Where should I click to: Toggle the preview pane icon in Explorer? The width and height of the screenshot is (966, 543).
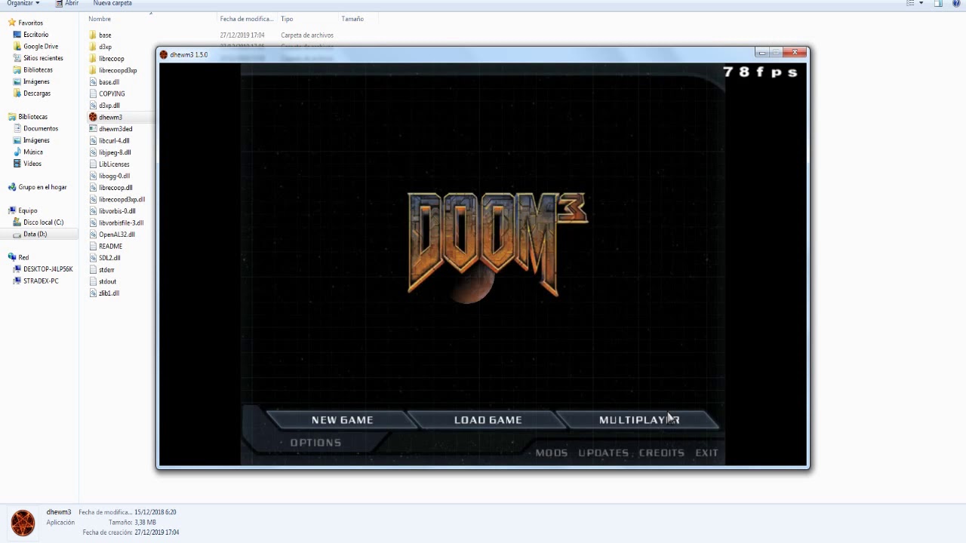(938, 4)
